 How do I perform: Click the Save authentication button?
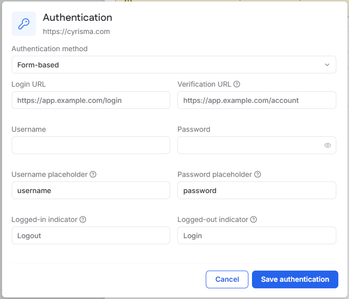click(x=295, y=279)
